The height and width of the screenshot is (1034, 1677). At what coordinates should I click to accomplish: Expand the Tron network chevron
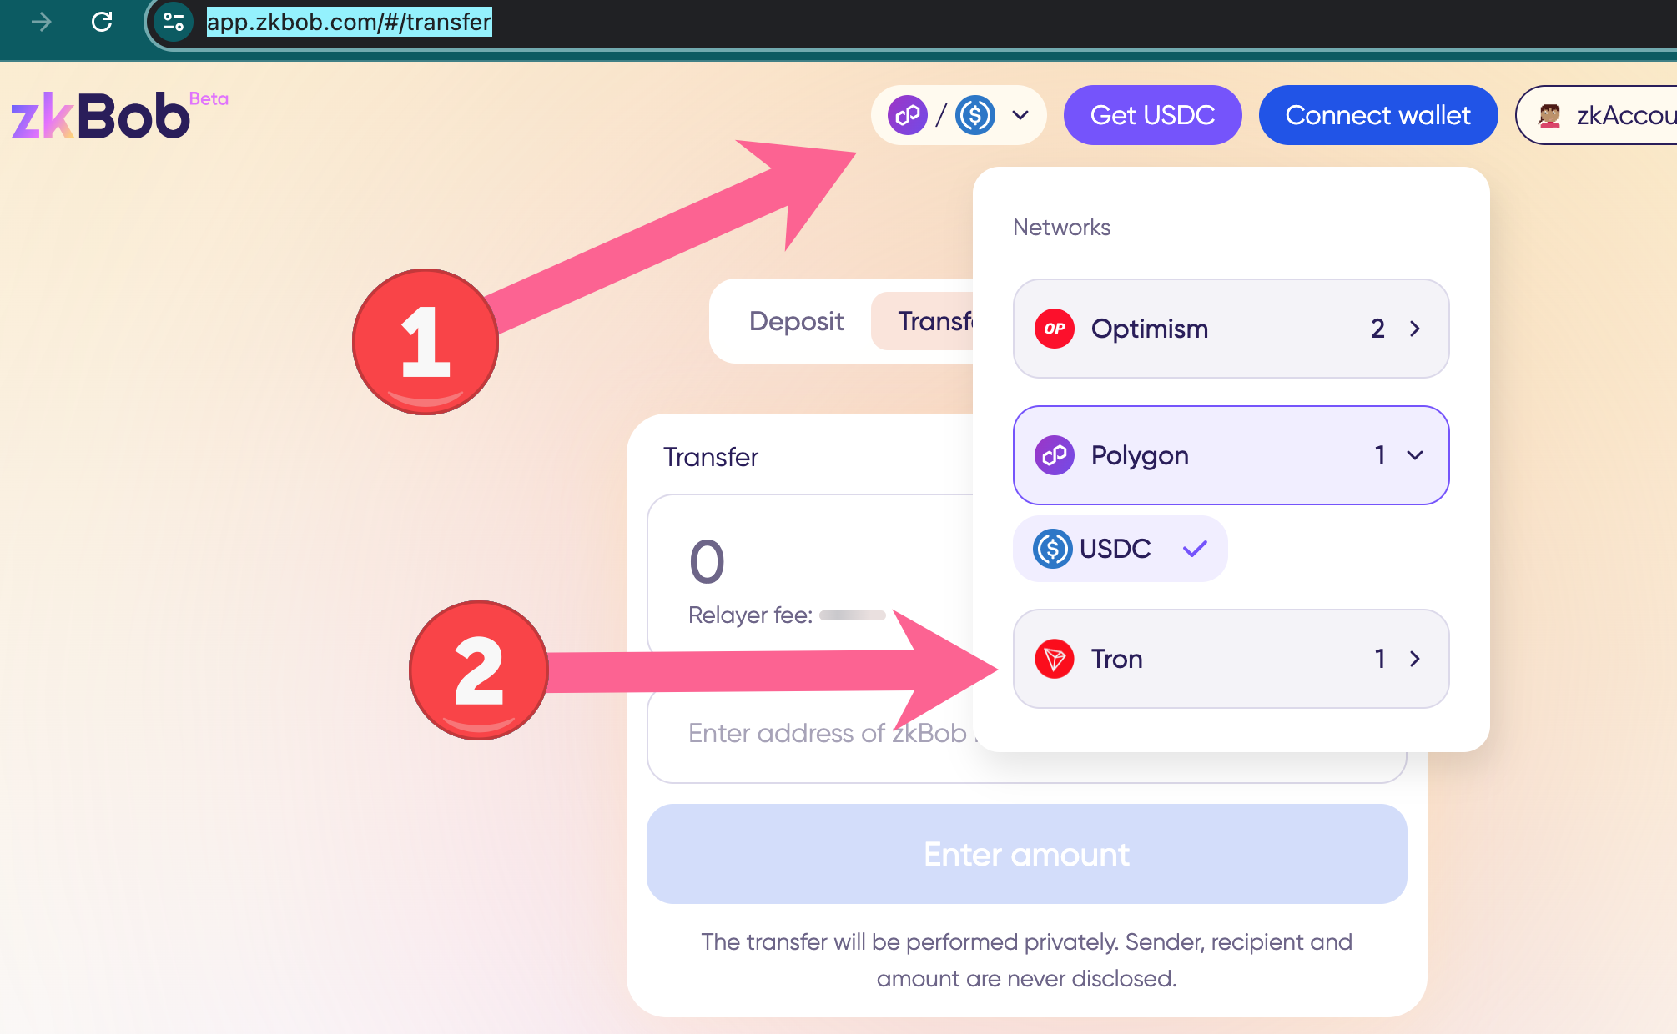1415,659
